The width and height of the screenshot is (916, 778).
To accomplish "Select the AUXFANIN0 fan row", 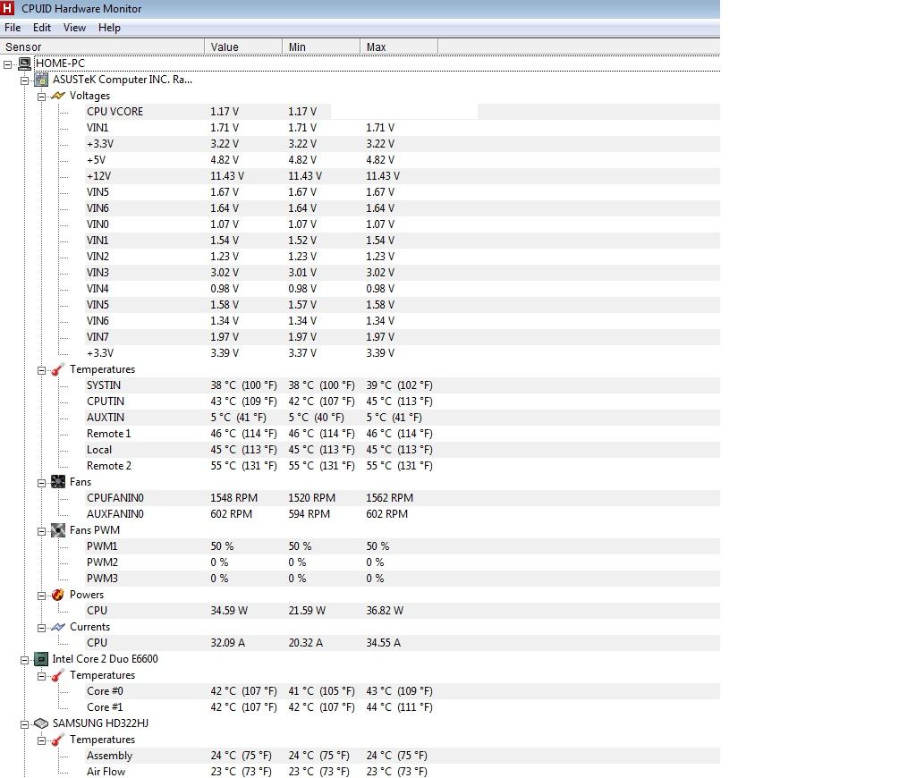I will point(403,514).
